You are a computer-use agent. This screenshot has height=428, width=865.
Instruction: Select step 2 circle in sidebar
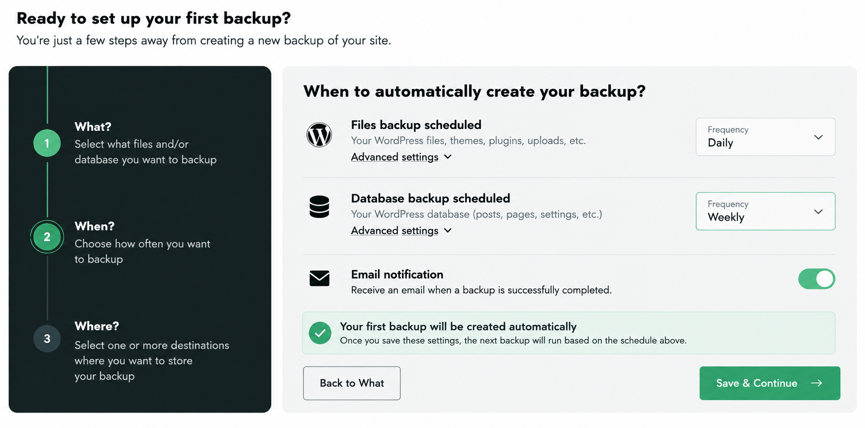[47, 237]
